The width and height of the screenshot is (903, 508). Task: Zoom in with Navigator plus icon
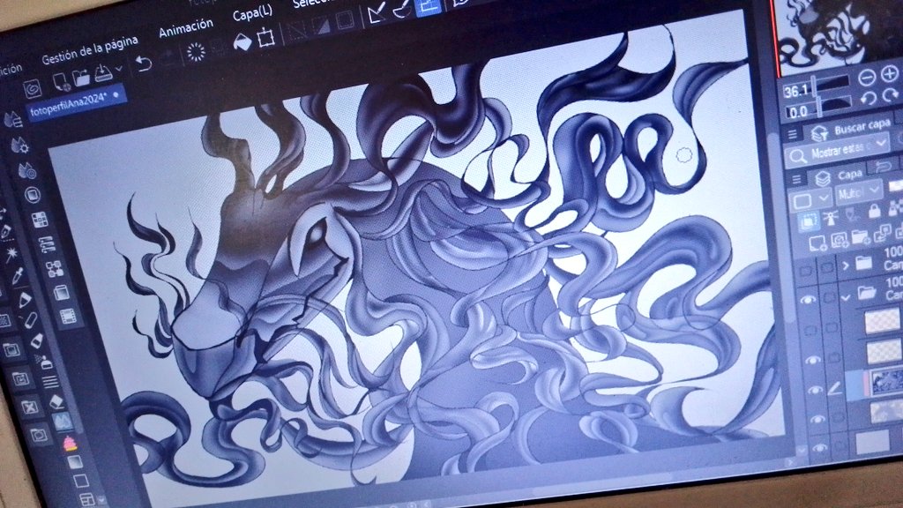[x=890, y=74]
